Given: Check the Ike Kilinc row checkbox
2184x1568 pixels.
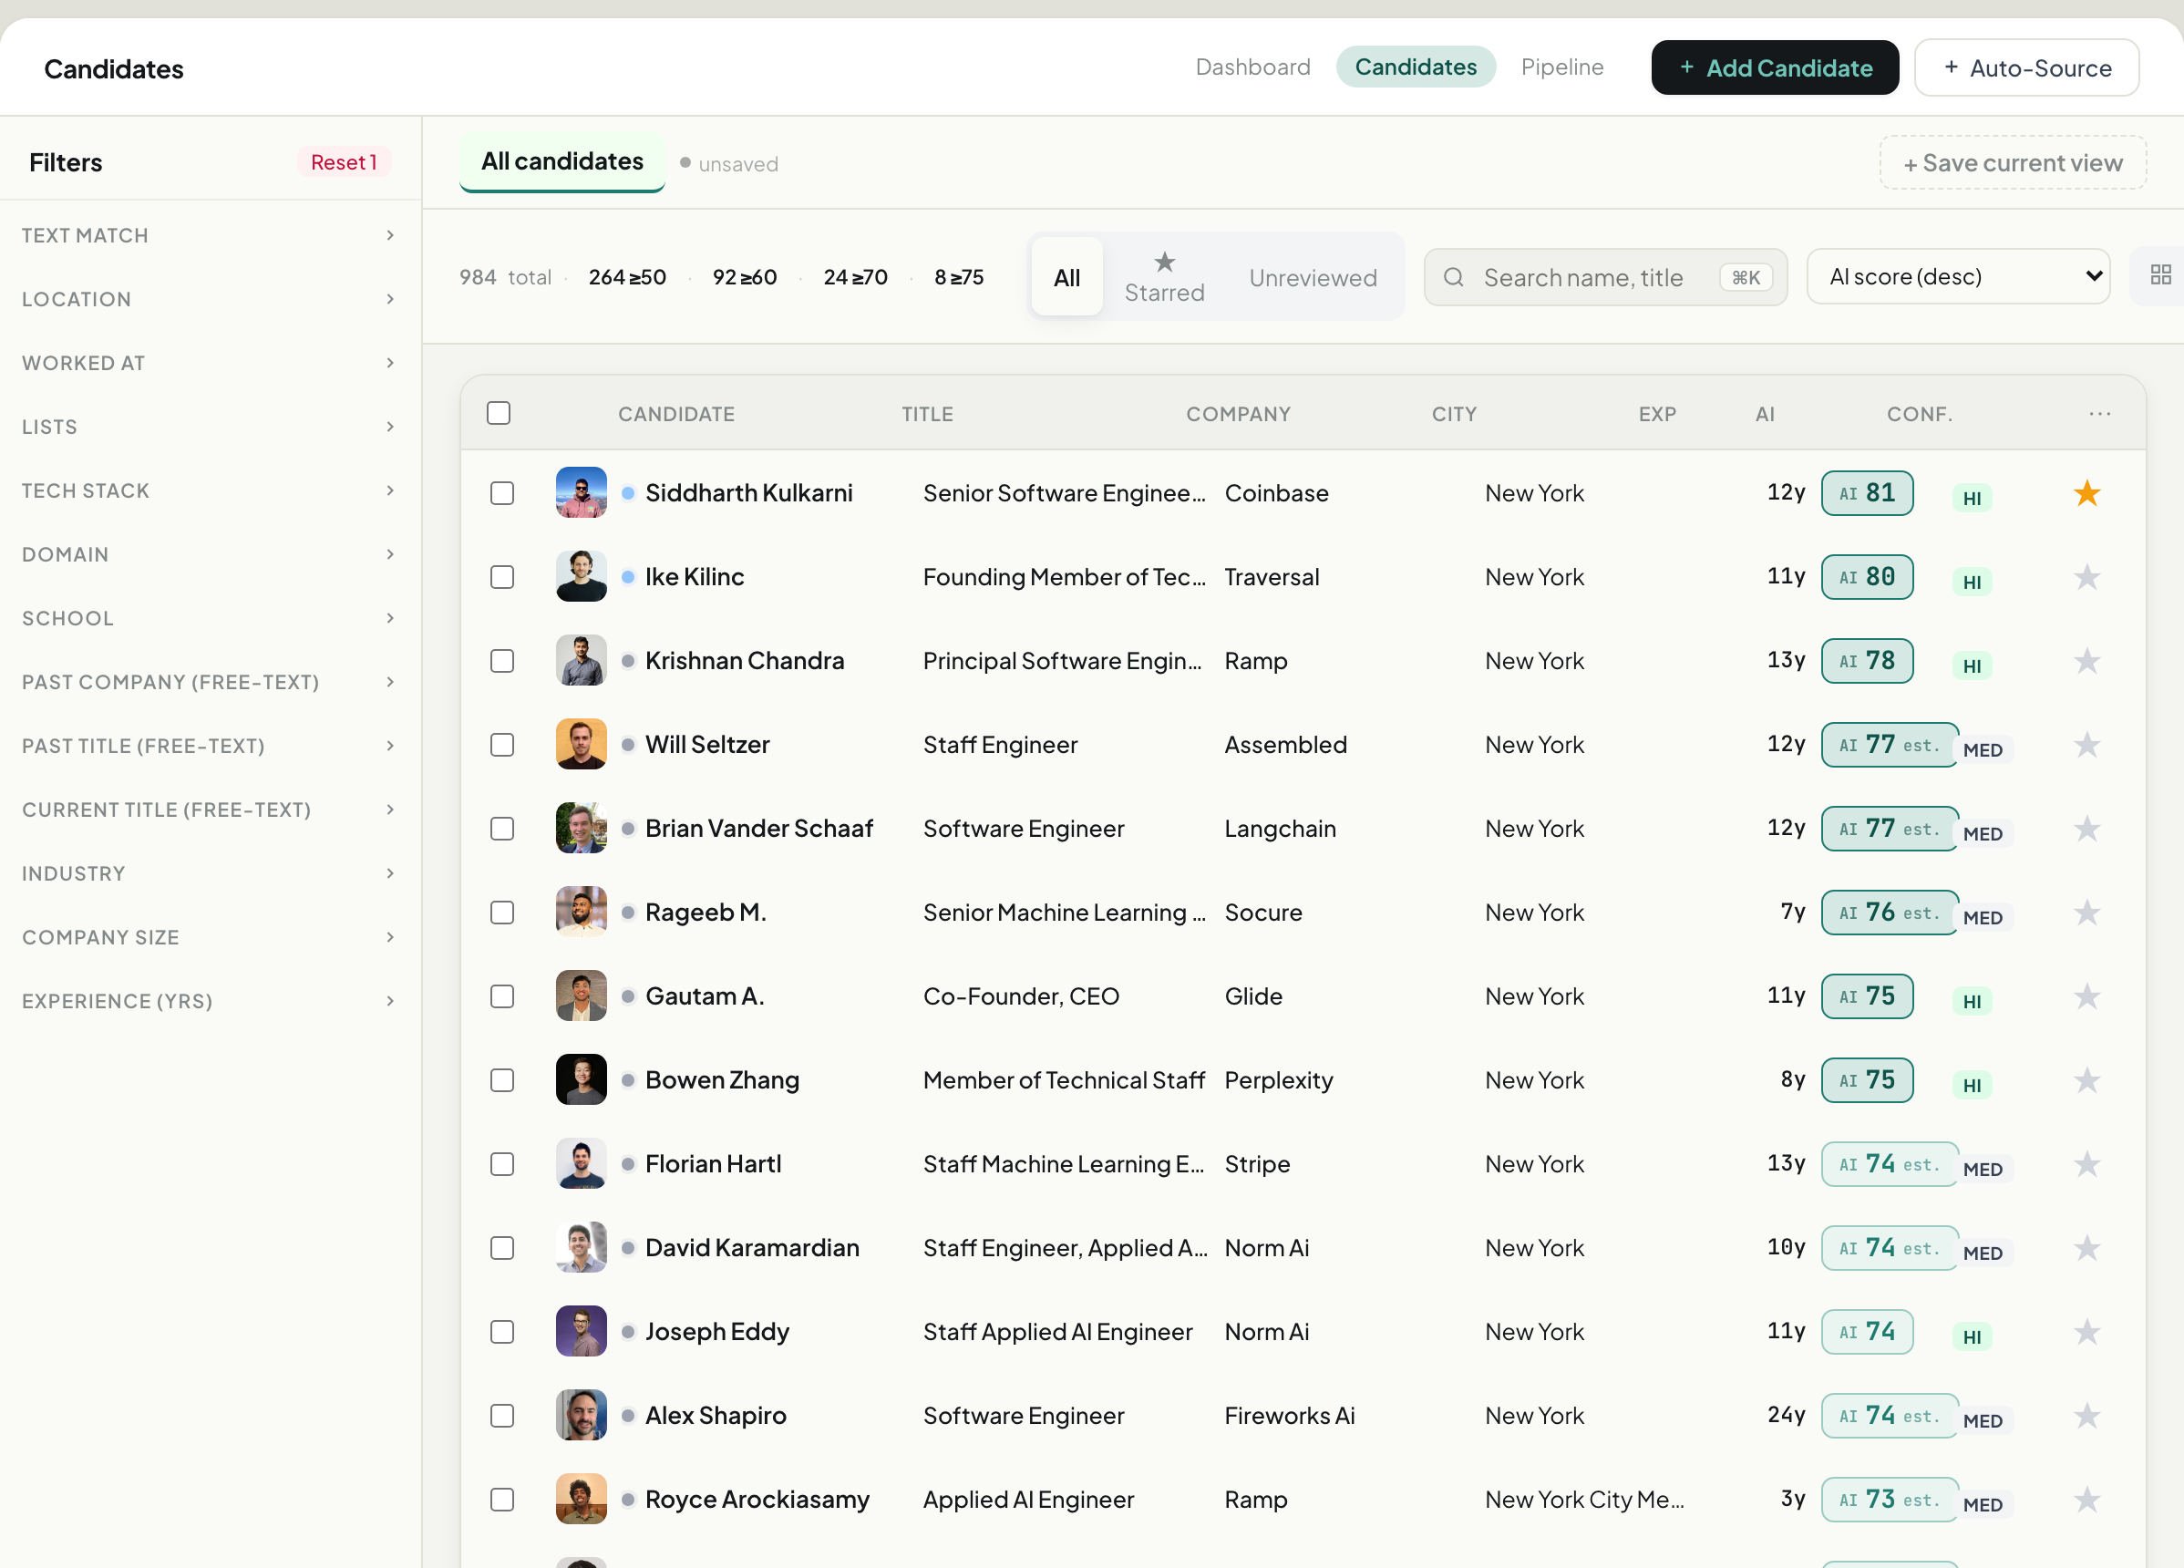Looking at the screenshot, I should pos(501,577).
